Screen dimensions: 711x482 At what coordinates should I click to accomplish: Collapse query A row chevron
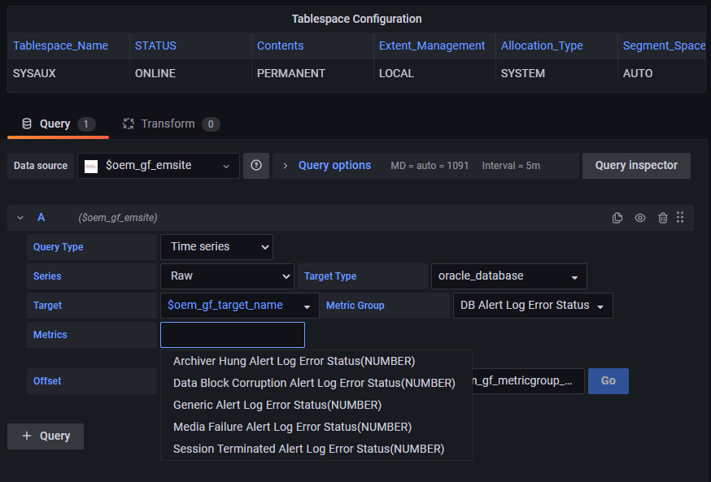click(20, 218)
